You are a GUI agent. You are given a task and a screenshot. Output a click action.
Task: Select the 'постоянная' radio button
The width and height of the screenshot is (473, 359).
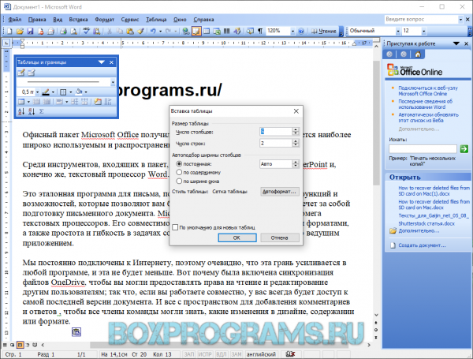[x=179, y=163]
